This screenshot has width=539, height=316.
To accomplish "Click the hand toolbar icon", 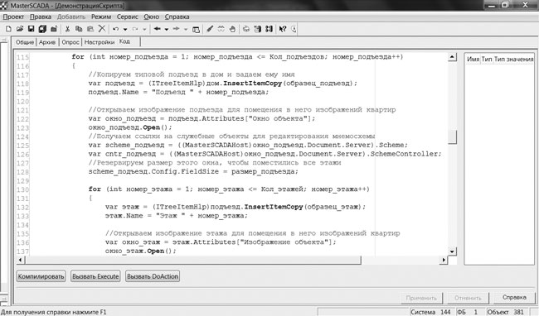I will pos(232,29).
